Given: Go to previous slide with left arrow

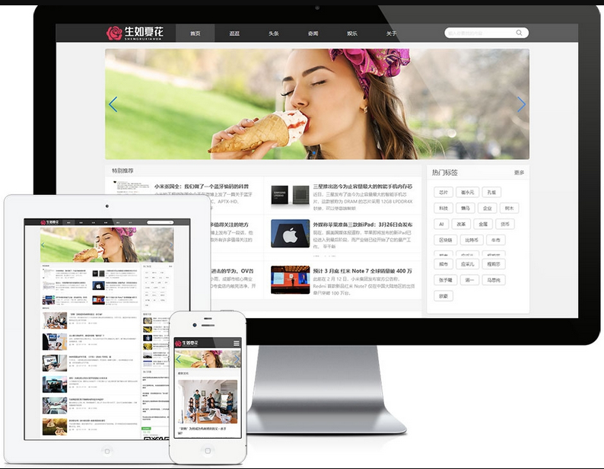Looking at the screenshot, I should coord(113,104).
